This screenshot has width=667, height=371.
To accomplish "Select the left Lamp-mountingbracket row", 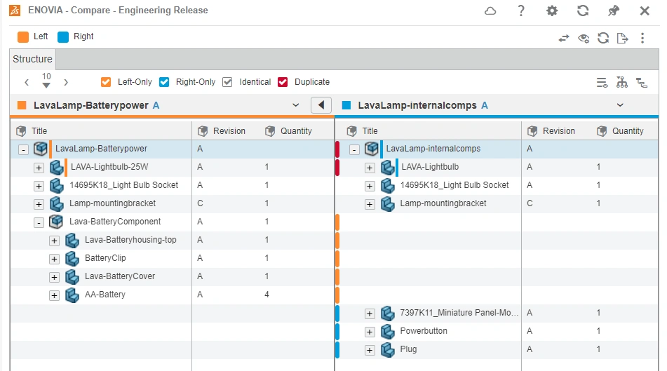I will coord(173,204).
